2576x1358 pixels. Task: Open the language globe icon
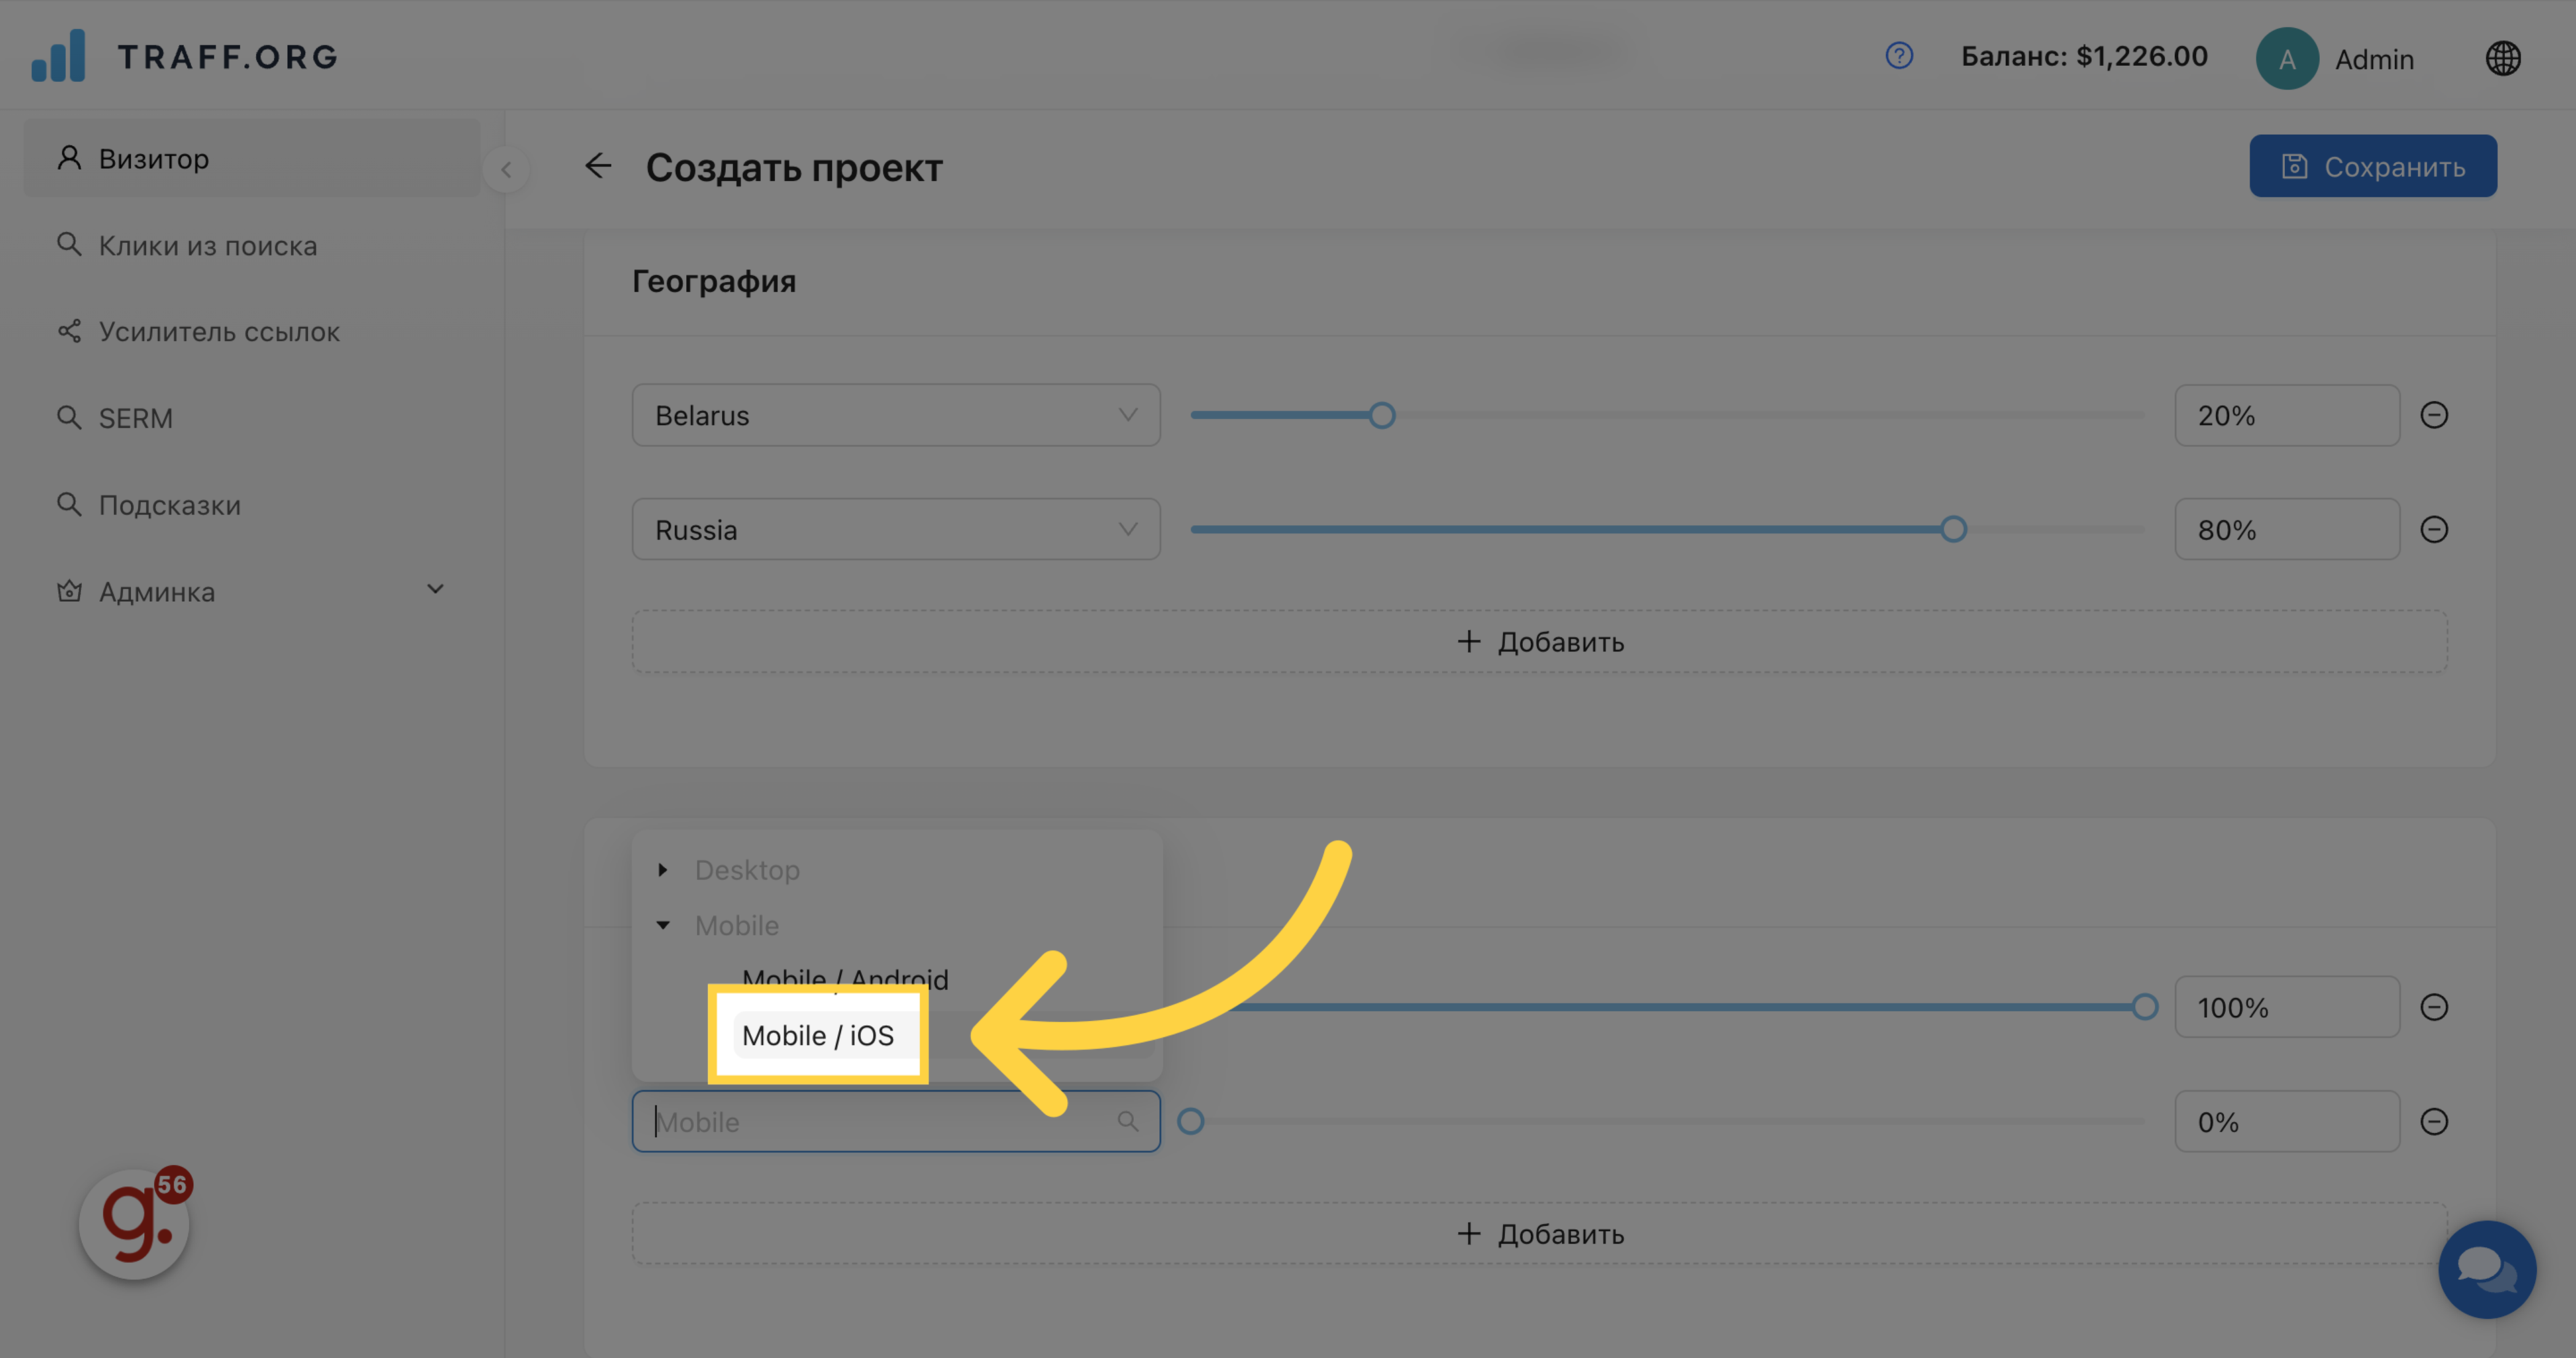click(2503, 58)
